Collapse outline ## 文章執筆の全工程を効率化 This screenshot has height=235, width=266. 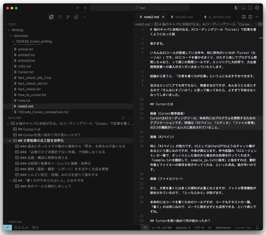click(x=10, y=141)
